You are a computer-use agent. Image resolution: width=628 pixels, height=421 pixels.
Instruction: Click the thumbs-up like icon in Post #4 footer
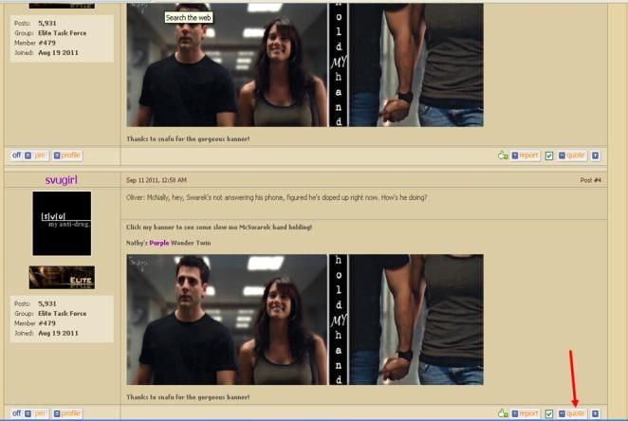click(504, 413)
